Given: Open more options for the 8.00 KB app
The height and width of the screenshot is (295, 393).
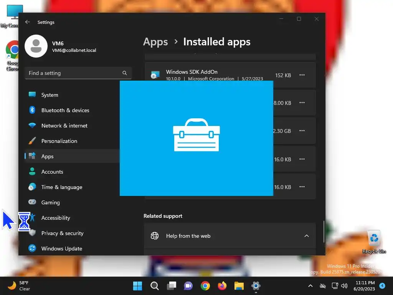Looking at the screenshot, I should click(302, 103).
